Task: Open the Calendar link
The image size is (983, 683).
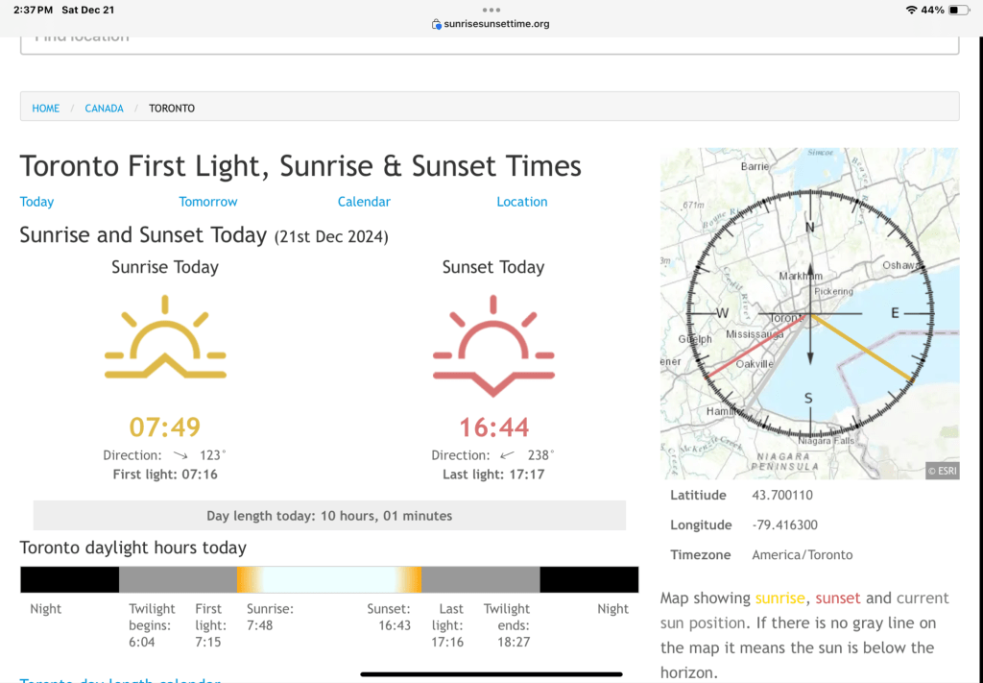Action: tap(364, 202)
